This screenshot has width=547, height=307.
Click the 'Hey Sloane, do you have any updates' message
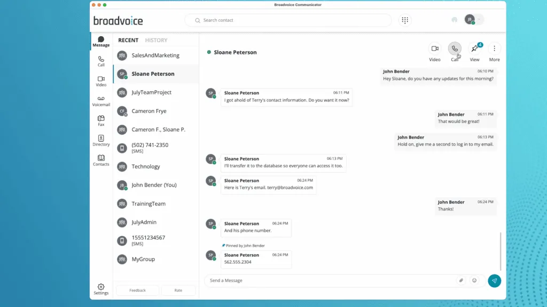click(438, 75)
